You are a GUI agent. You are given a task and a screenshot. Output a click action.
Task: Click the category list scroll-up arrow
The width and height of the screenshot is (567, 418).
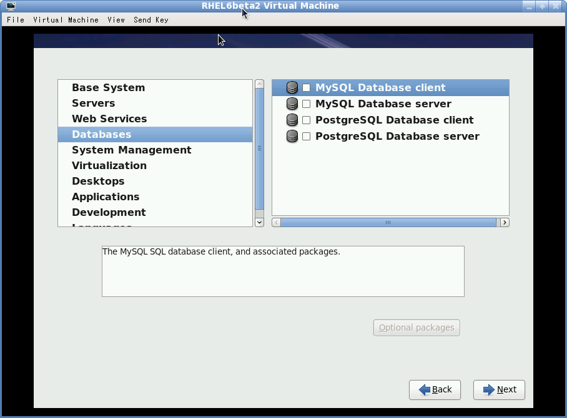(259, 84)
